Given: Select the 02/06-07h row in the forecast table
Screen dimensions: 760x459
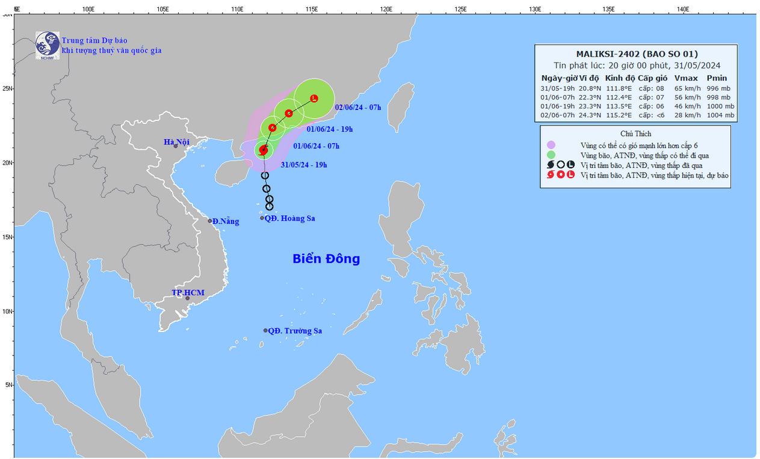Looking at the screenshot, I should click(637, 115).
